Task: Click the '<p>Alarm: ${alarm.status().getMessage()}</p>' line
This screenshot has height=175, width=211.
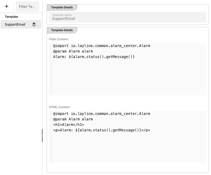Action: click(102, 130)
